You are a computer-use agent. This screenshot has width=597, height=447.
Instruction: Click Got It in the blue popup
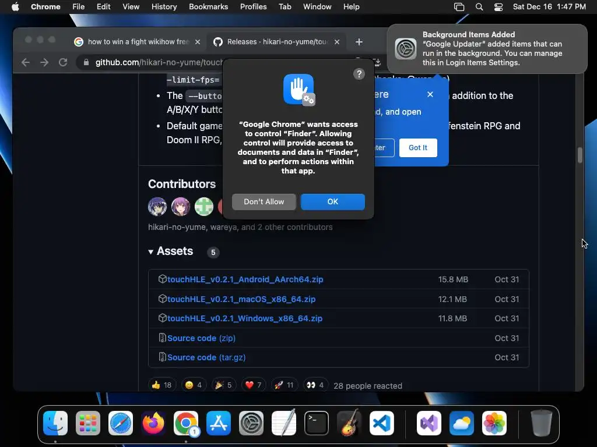pos(418,147)
